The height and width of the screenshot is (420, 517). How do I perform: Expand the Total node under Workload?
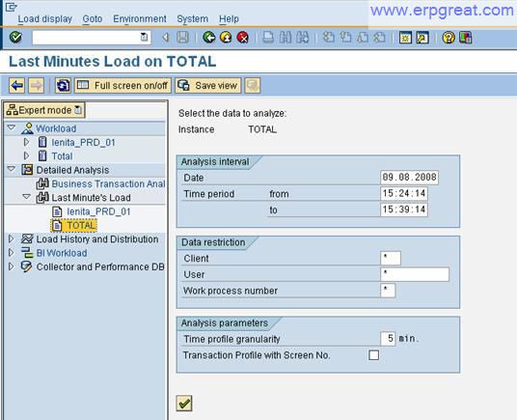point(26,155)
